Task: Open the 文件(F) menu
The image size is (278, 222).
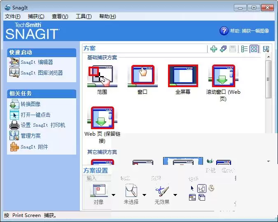Action: tap(13, 16)
